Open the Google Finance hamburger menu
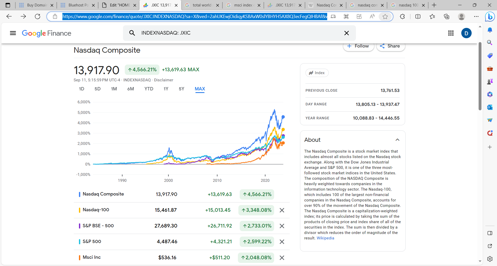The image size is (497, 266). click(x=13, y=33)
